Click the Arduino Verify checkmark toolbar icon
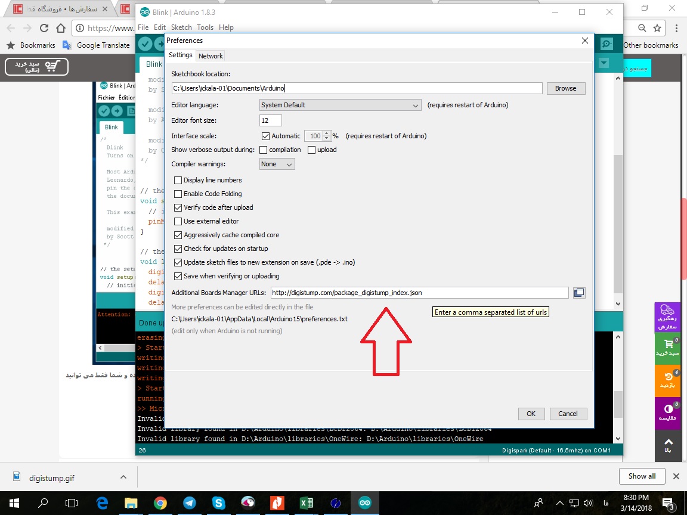 click(x=146, y=44)
